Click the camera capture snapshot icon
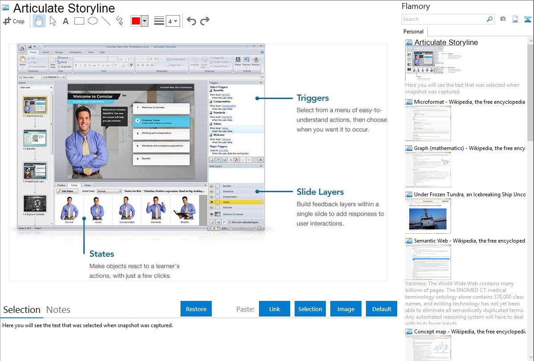Viewport: 534px width, 361px height. coord(503,19)
